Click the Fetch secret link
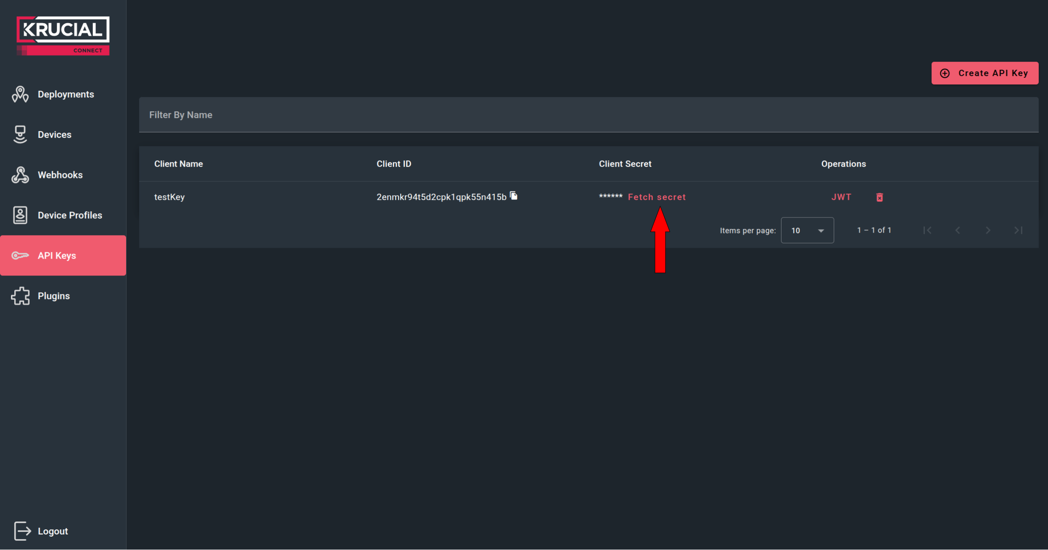Screen dimensions: 1048x550 point(657,197)
